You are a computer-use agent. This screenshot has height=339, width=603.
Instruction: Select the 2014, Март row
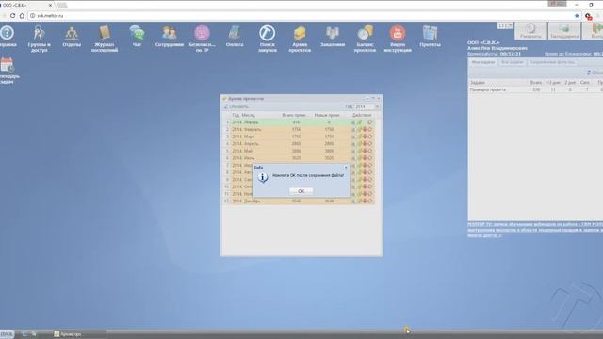299,137
